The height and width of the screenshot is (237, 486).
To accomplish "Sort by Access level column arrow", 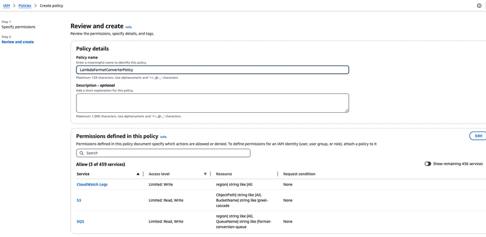I will [205, 174].
